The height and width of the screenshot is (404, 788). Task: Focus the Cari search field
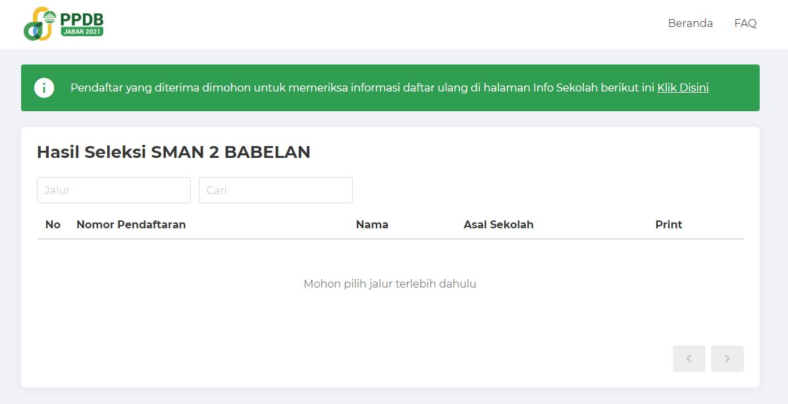276,190
